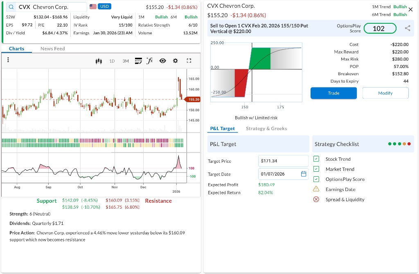
Task: Toggle the Stock Trend checklist checkbox
Action: click(x=316, y=159)
